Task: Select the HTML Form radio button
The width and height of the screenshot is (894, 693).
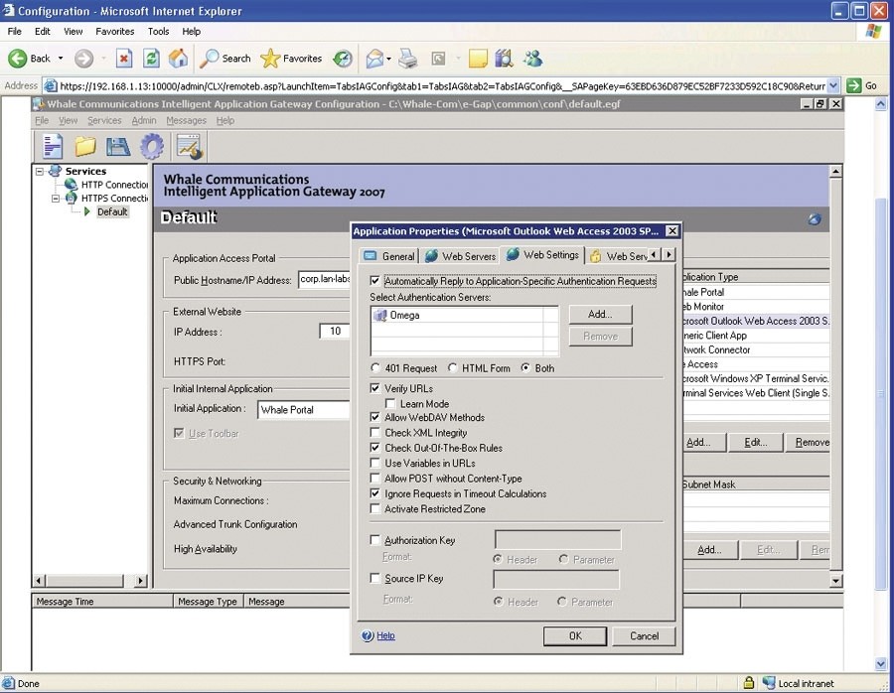Action: [x=452, y=368]
